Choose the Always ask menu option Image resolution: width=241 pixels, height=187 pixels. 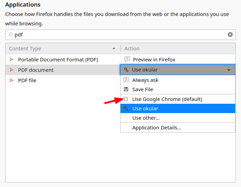[145, 80]
